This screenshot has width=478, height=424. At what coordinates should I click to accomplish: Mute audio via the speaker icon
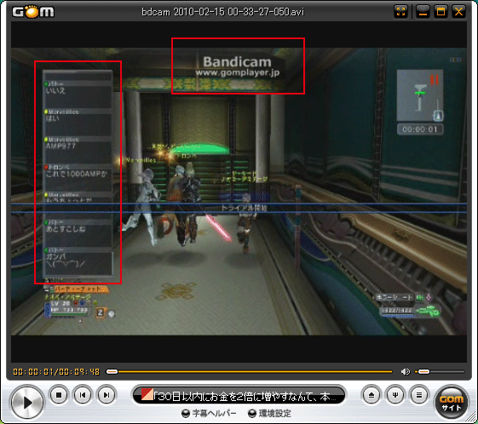click(405, 371)
